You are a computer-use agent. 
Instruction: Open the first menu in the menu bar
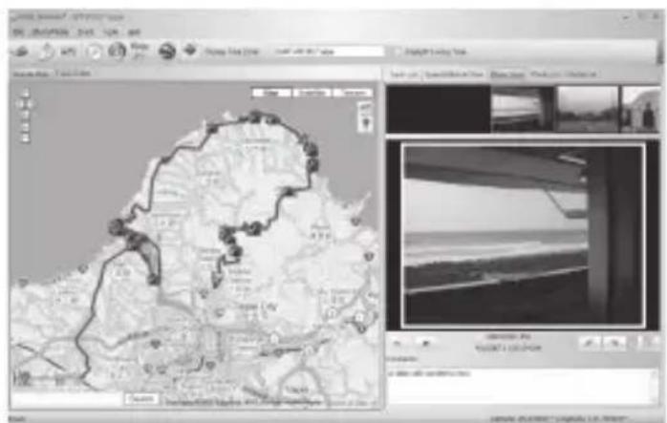click(x=18, y=32)
